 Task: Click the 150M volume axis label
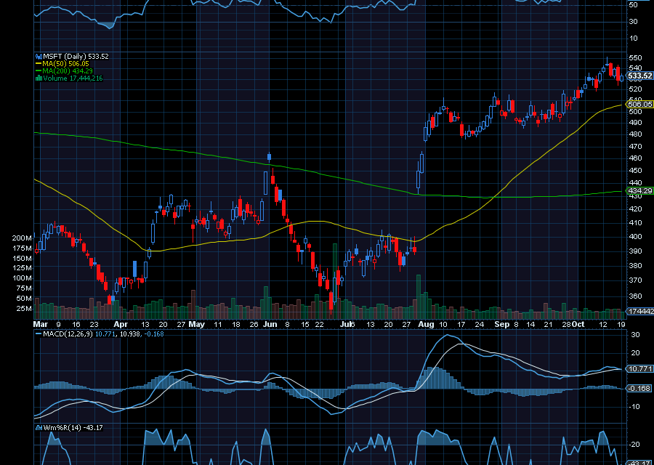22,258
